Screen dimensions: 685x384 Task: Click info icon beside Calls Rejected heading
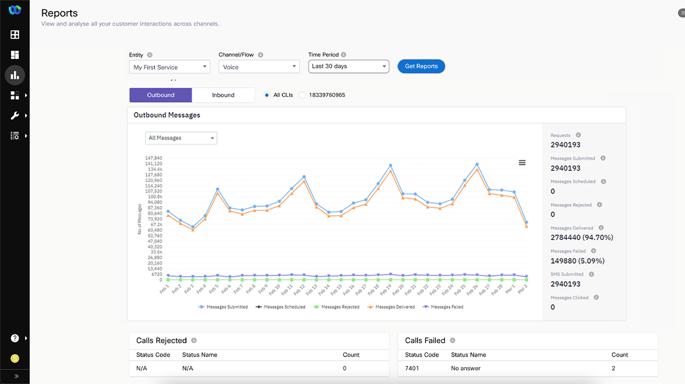point(194,340)
